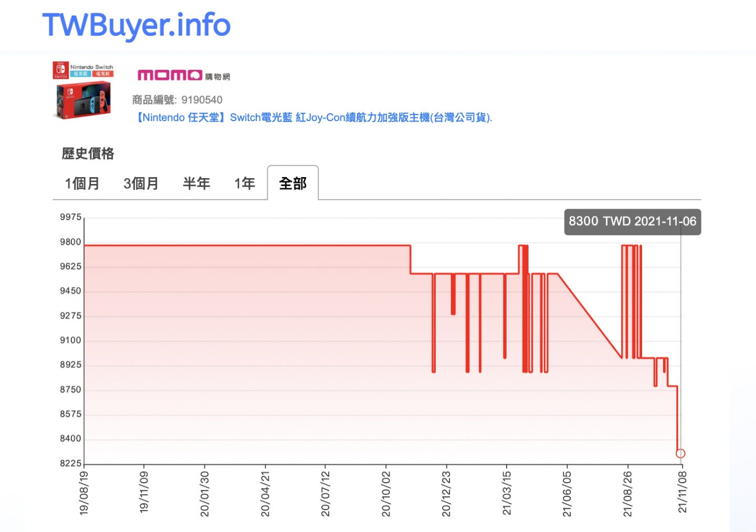Click the 9975 y-axis price label

70,217
